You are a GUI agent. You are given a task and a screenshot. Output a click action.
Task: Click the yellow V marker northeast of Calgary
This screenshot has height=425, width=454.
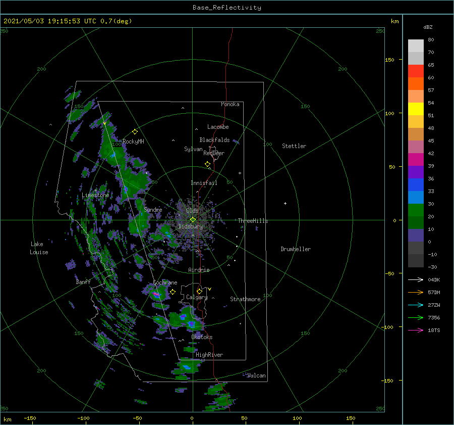click(x=210, y=289)
